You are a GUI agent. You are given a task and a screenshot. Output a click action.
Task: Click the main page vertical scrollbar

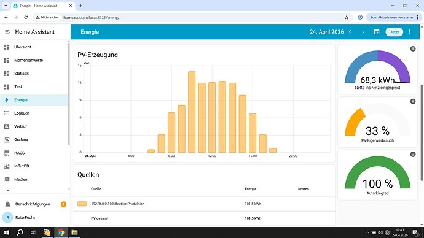[422, 132]
